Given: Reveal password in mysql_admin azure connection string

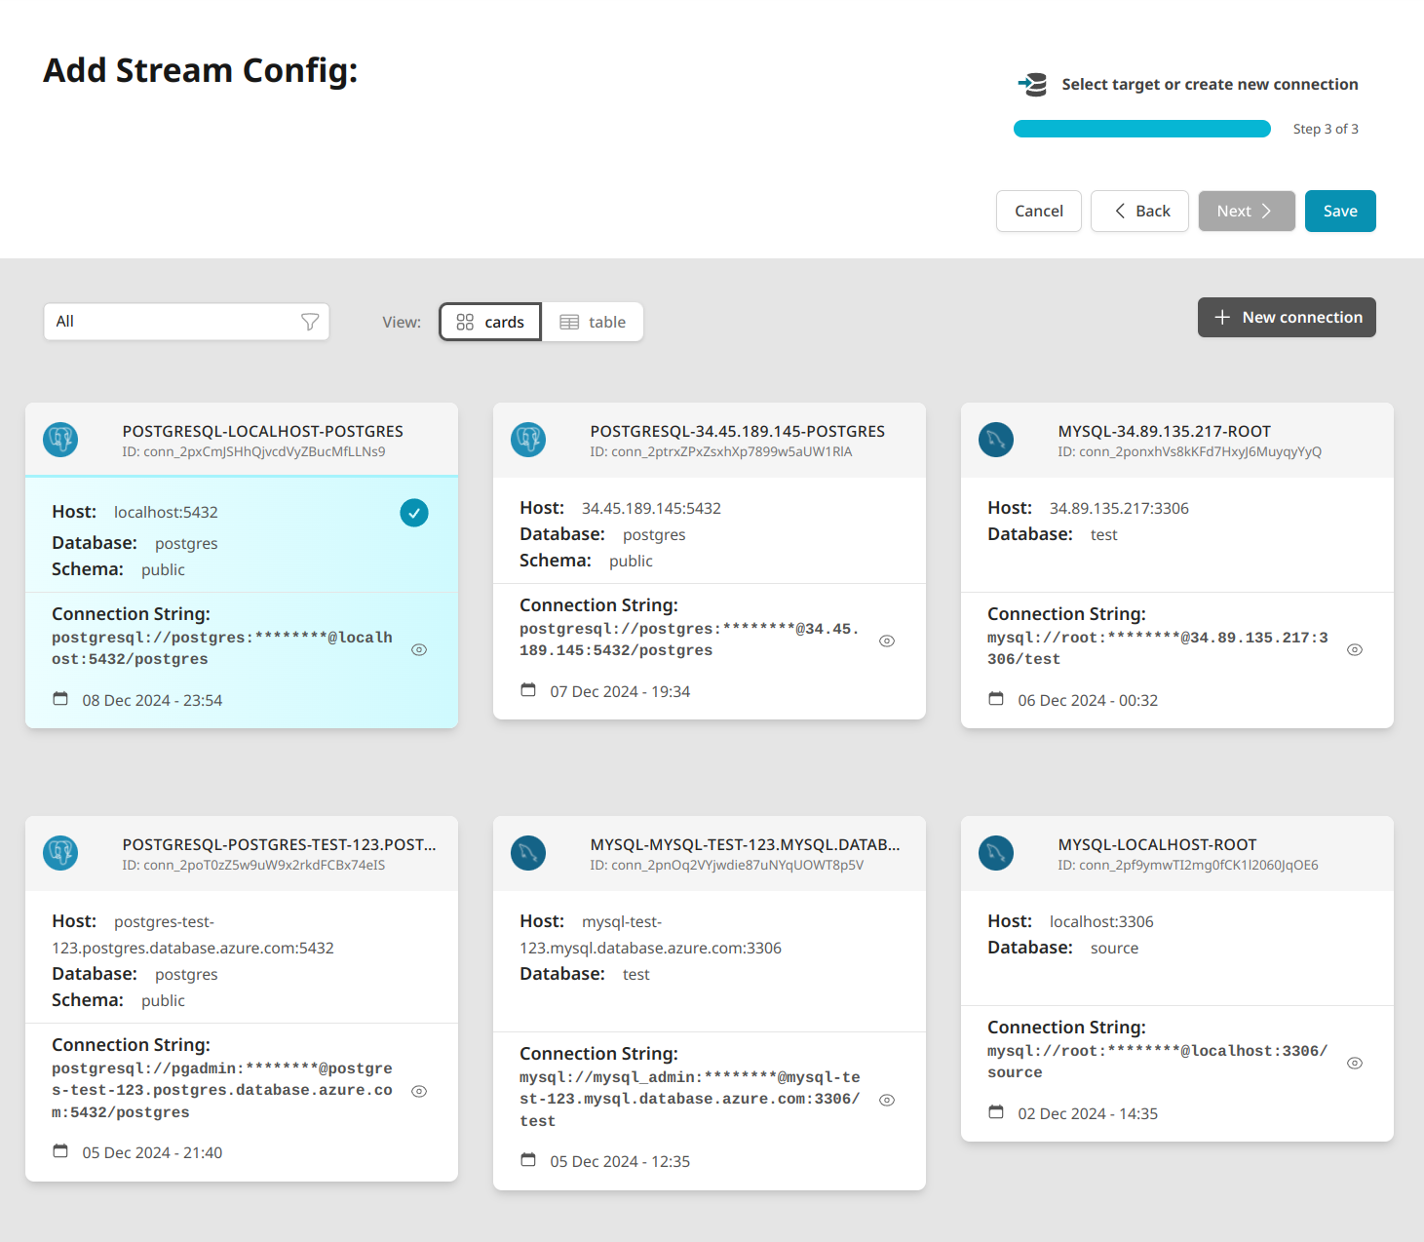Looking at the screenshot, I should [887, 1100].
